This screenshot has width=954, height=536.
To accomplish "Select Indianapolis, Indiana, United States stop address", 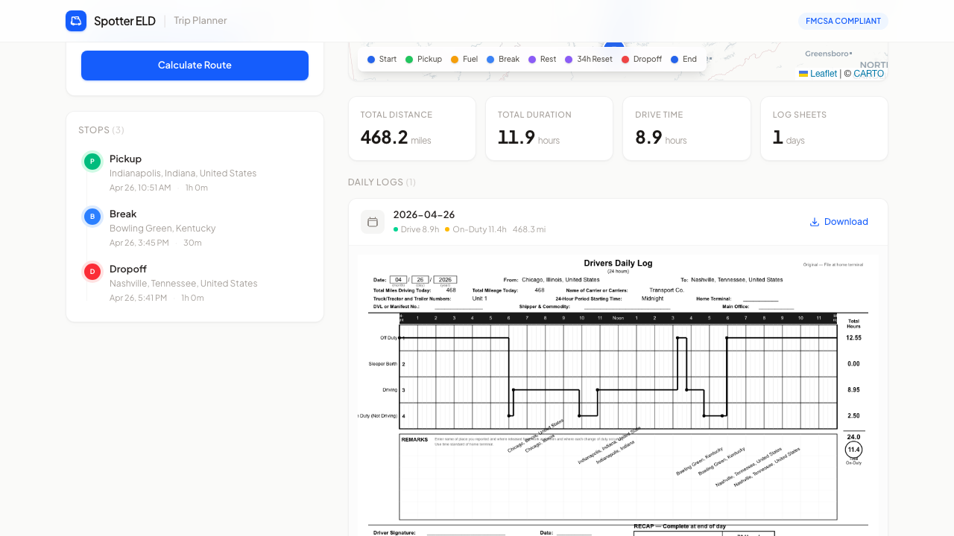I will pyautogui.click(x=183, y=173).
